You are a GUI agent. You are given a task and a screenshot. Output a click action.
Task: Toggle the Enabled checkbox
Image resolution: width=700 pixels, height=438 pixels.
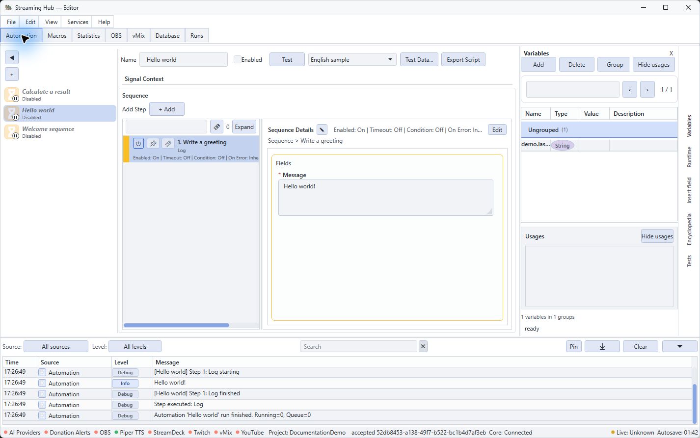point(237,59)
